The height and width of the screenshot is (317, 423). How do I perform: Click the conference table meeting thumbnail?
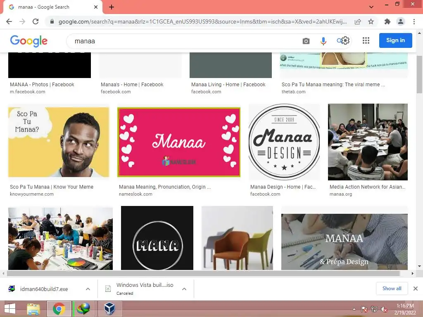(368, 142)
